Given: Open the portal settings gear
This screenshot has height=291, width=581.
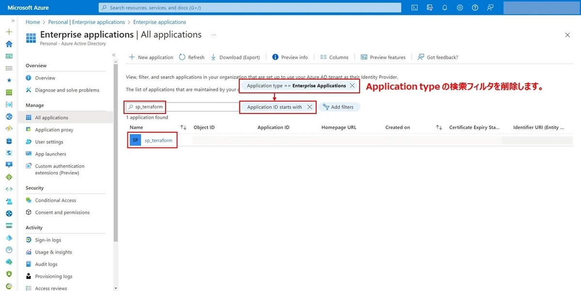Looking at the screenshot, I should click(459, 7).
